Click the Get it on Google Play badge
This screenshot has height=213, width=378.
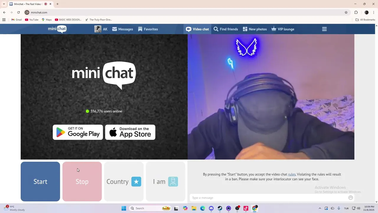78,132
